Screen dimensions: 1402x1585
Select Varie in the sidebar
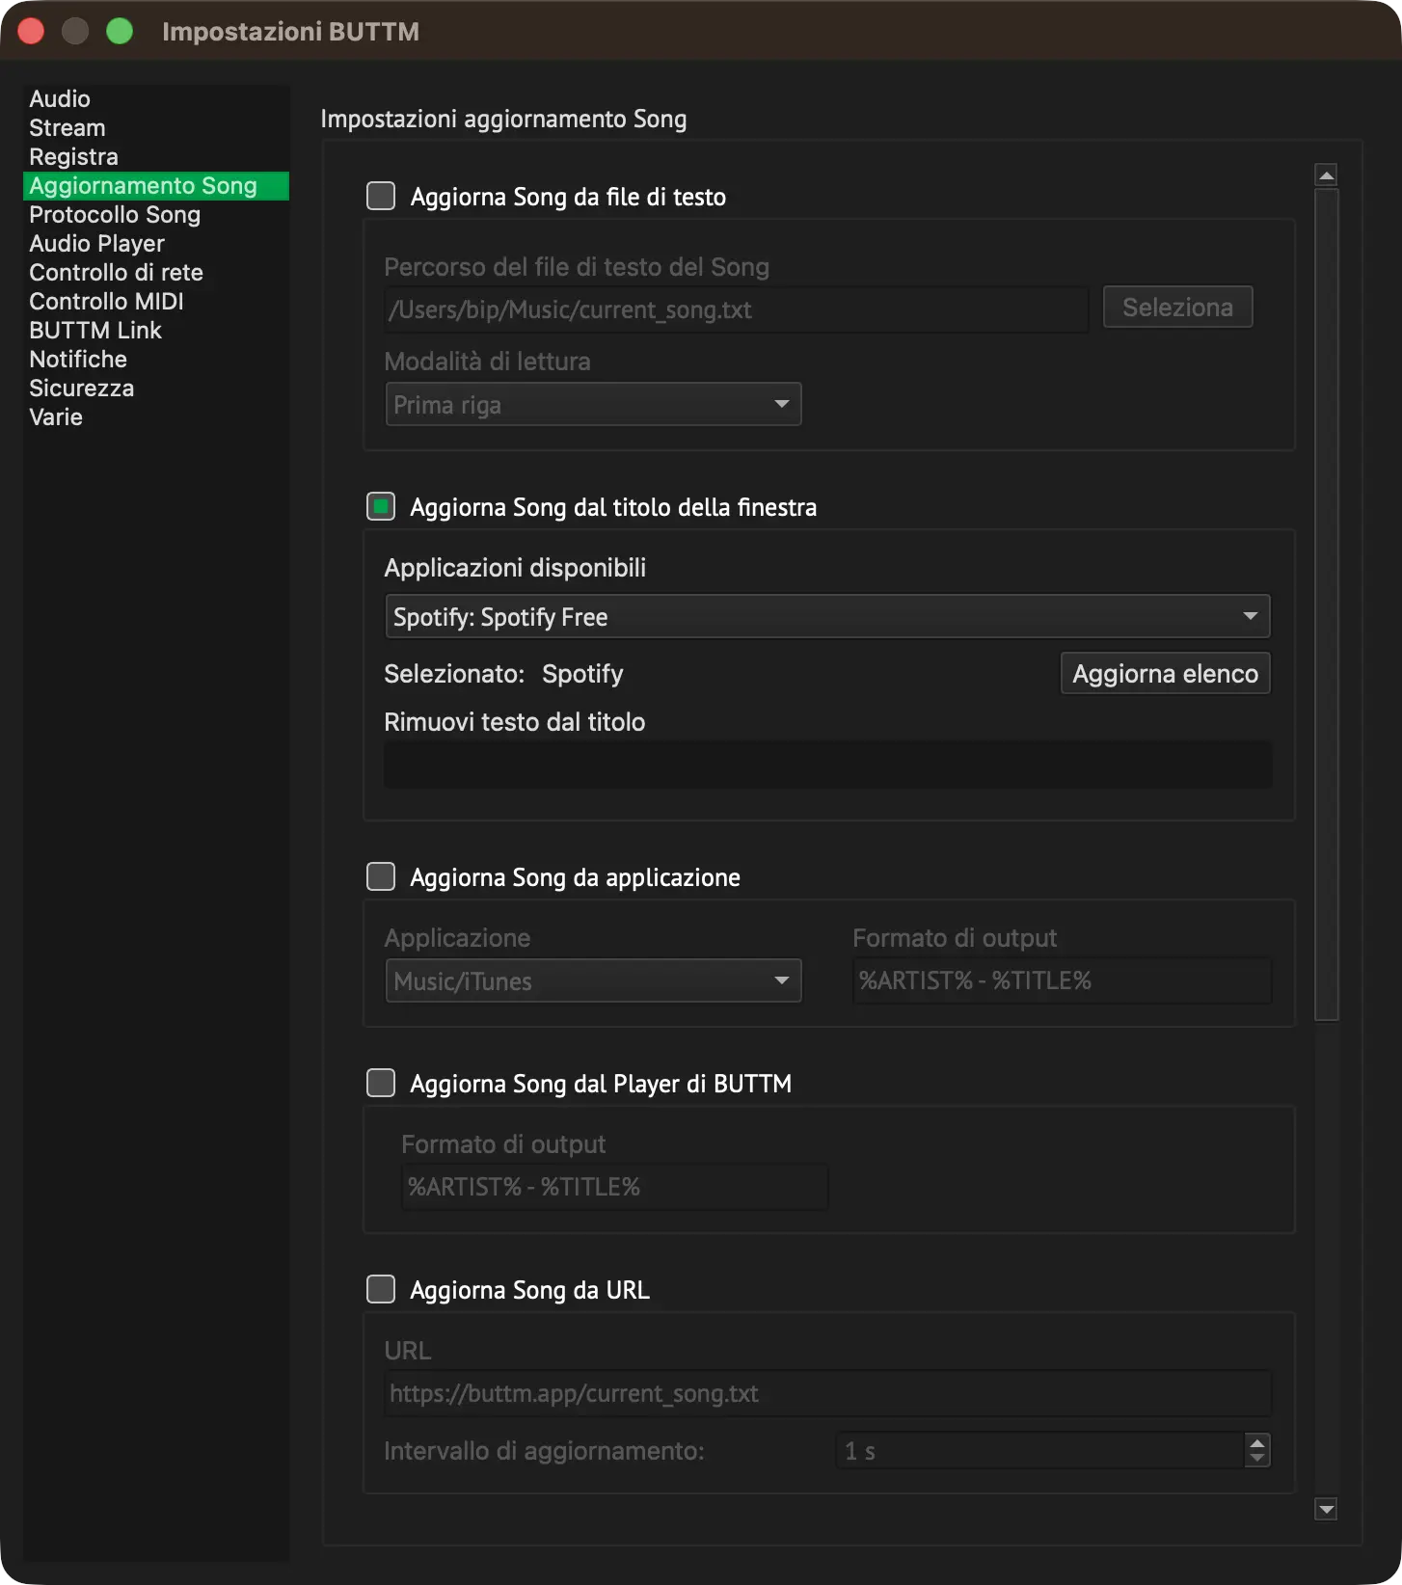pos(155,417)
